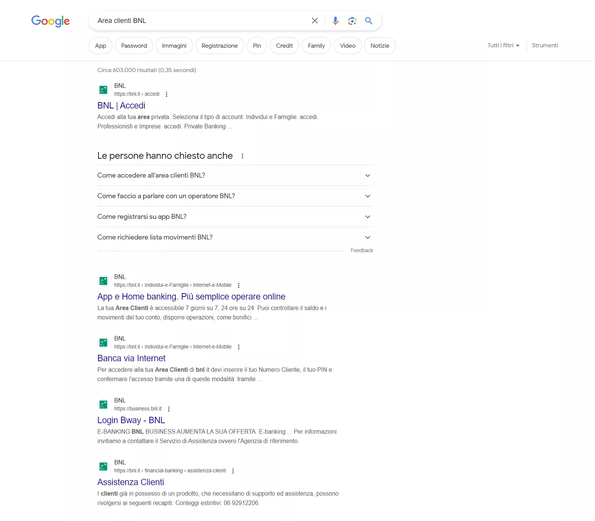Click BNL favicon of Login Bway result
The height and width of the screenshot is (521, 595).
tap(103, 405)
